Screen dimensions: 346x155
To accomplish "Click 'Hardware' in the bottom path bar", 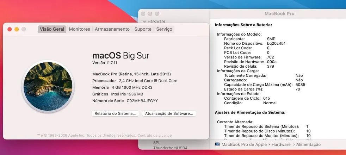I will click(281, 145).
